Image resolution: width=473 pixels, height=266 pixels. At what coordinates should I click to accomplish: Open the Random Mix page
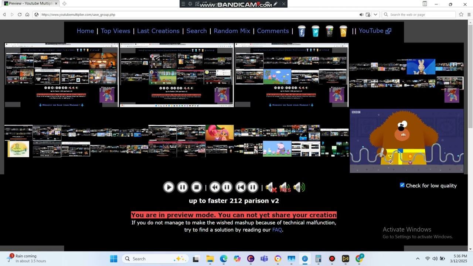click(x=232, y=31)
